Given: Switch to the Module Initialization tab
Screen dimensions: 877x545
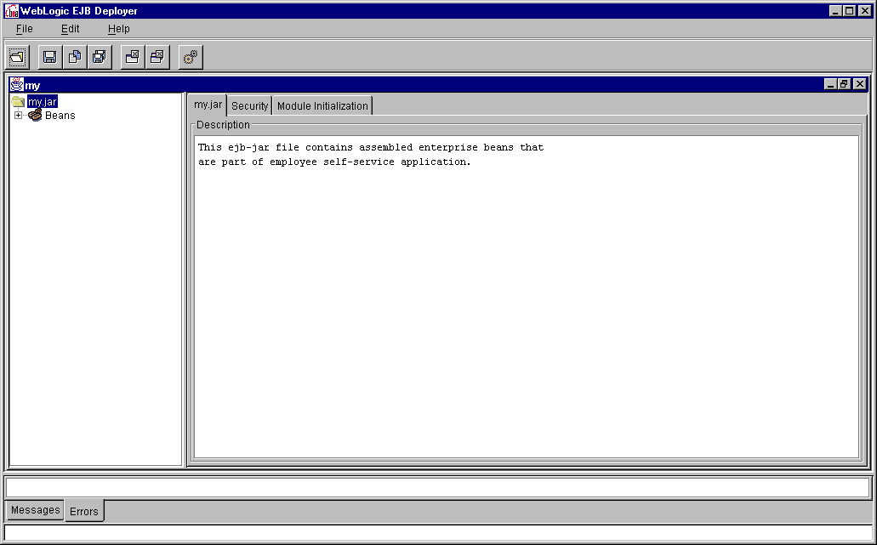Looking at the screenshot, I should click(x=322, y=105).
